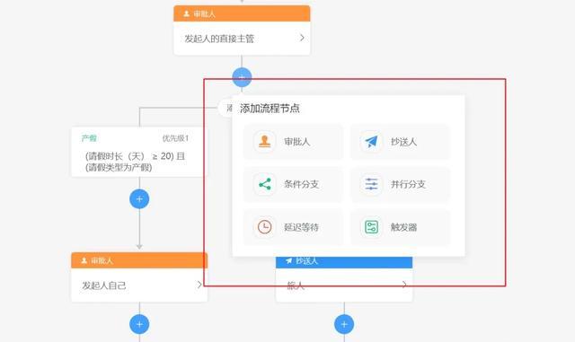575x342 pixels.
Task: Choose the 条件分支 share icon
Action: point(264,184)
